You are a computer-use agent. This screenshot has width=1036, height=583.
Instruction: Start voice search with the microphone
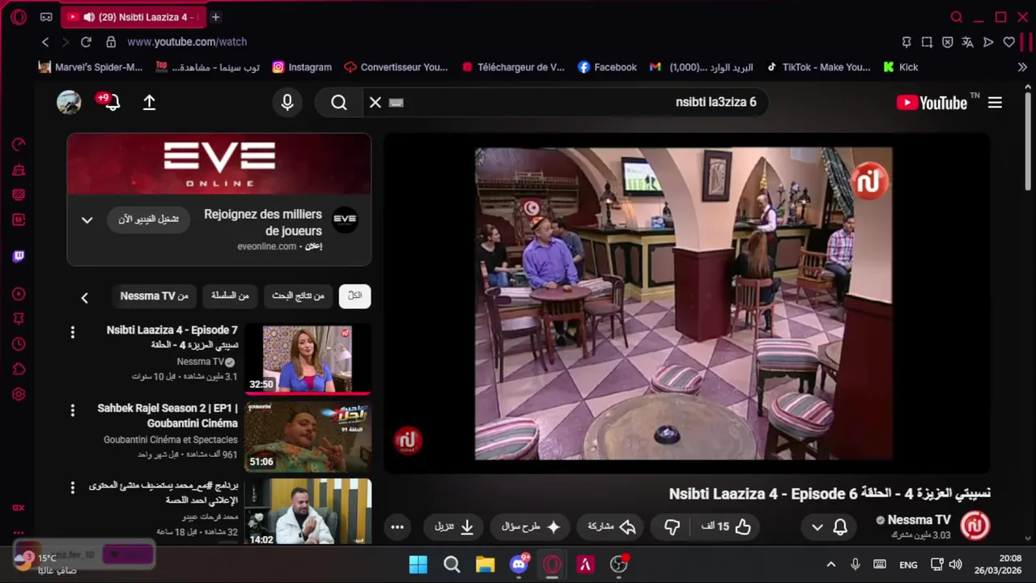click(287, 103)
